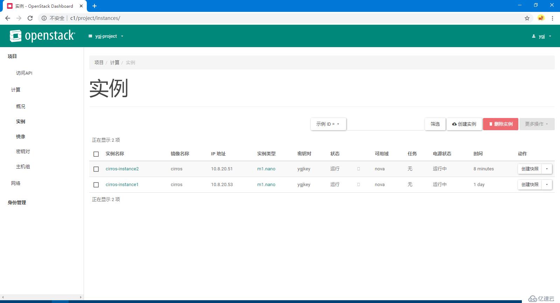Go forward in the browser
This screenshot has width=560, height=303.
[x=19, y=18]
